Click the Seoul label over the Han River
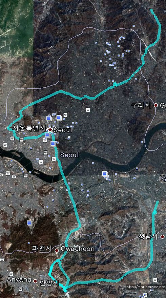 pyautogui.click(x=69, y=155)
